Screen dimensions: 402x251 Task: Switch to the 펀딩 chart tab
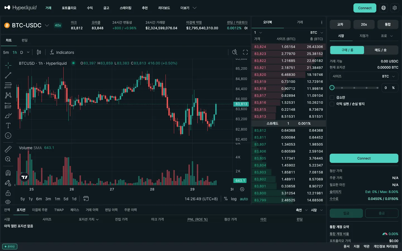click(25, 40)
